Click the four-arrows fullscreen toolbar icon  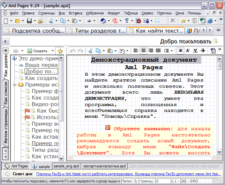pyautogui.click(x=157, y=21)
